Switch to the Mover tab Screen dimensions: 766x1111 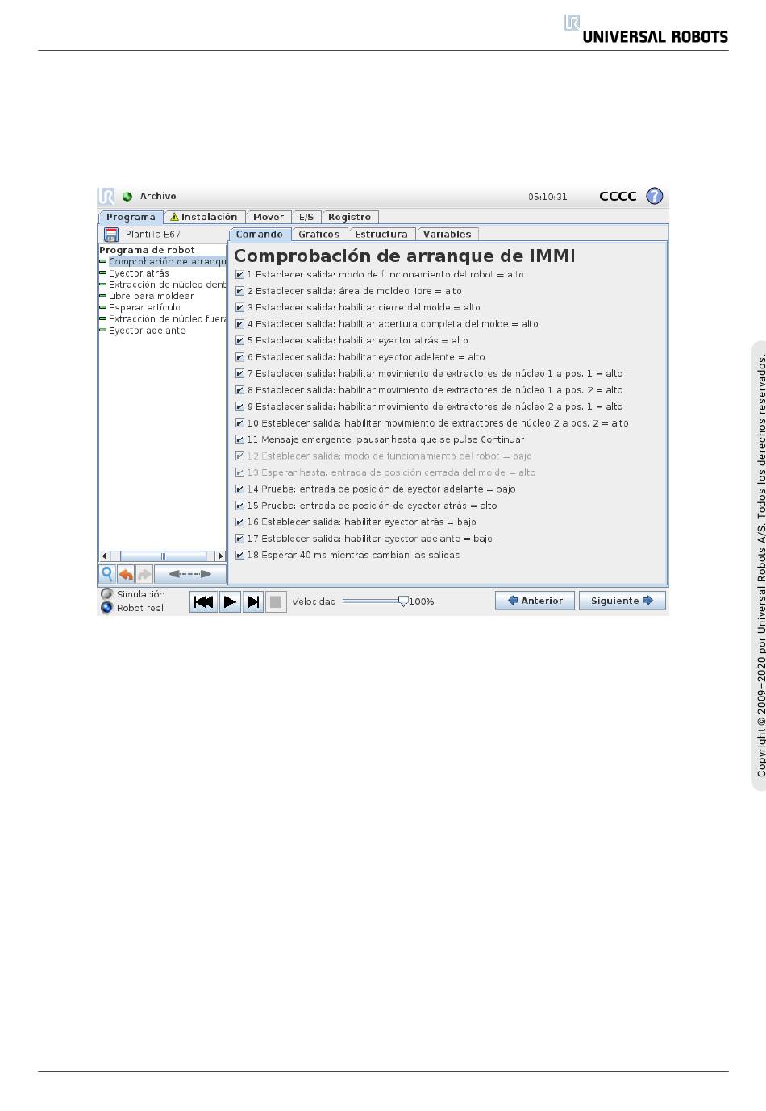point(269,217)
